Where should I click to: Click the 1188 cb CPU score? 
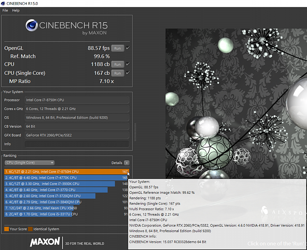coord(100,64)
